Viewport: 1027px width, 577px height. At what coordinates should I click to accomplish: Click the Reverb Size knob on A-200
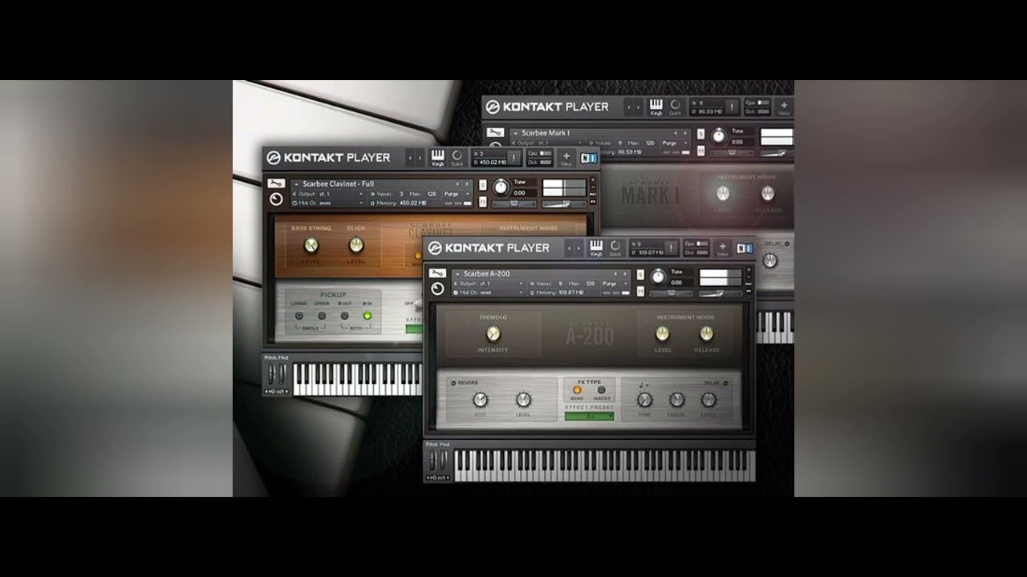pos(480,399)
